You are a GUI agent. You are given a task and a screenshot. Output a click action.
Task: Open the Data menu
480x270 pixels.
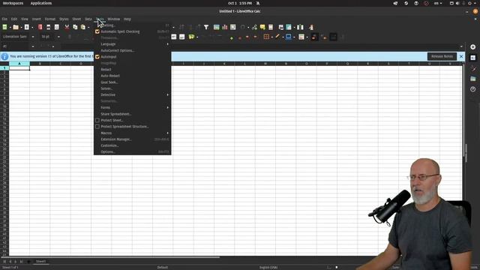88,19
